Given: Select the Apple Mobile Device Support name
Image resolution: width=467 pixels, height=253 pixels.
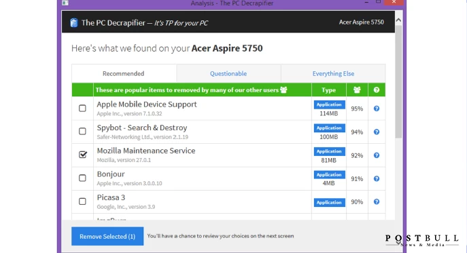Looking at the screenshot, I should (x=147, y=104).
